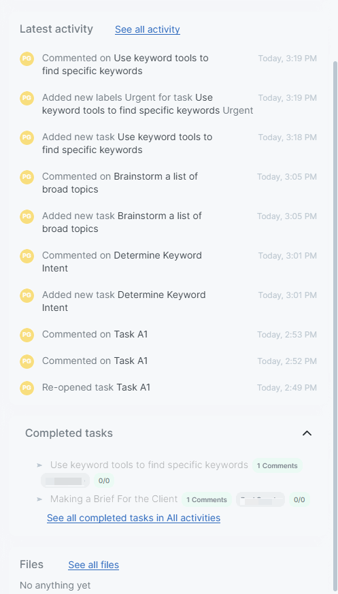This screenshot has width=338, height=594.
Task: Open completed task Use keyword tools to find specific keywords
Action: tap(149, 465)
